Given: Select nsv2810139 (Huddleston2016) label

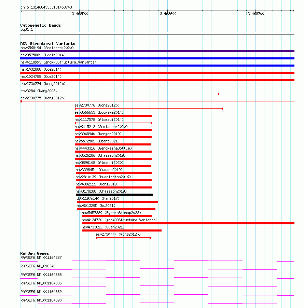Looking at the screenshot, I should [103, 177].
